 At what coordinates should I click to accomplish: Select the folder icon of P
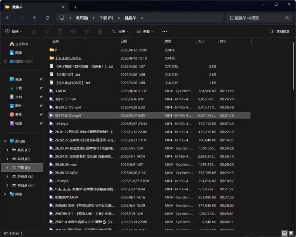click(51, 50)
